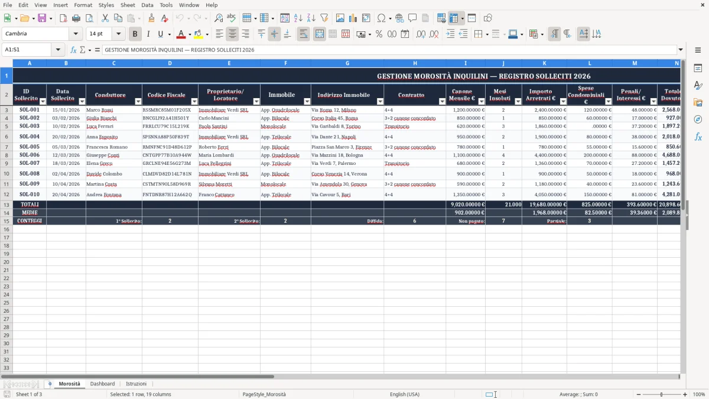Run the spelling check

point(231,18)
